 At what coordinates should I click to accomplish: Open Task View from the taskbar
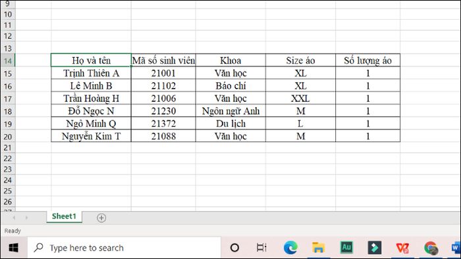(261, 248)
